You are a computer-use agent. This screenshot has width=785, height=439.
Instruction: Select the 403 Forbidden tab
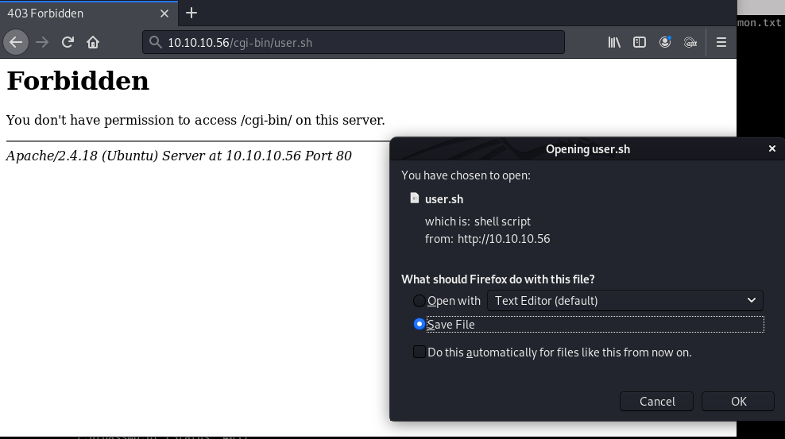pyautogui.click(x=89, y=13)
